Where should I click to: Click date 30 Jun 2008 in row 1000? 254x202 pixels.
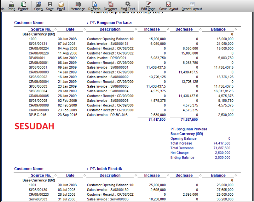tap(67, 39)
